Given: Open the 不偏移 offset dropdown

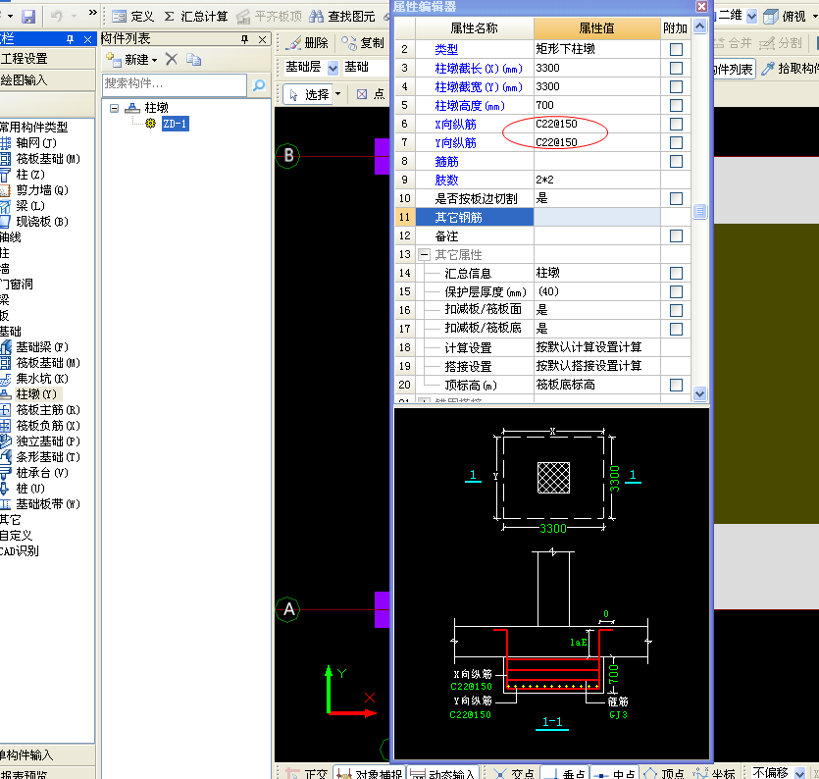Looking at the screenshot, I should point(799,773).
